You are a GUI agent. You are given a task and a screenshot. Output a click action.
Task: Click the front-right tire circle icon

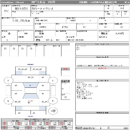[x=53, y=81]
